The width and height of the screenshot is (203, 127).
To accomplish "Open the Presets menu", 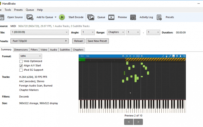I will pos(18,10).
